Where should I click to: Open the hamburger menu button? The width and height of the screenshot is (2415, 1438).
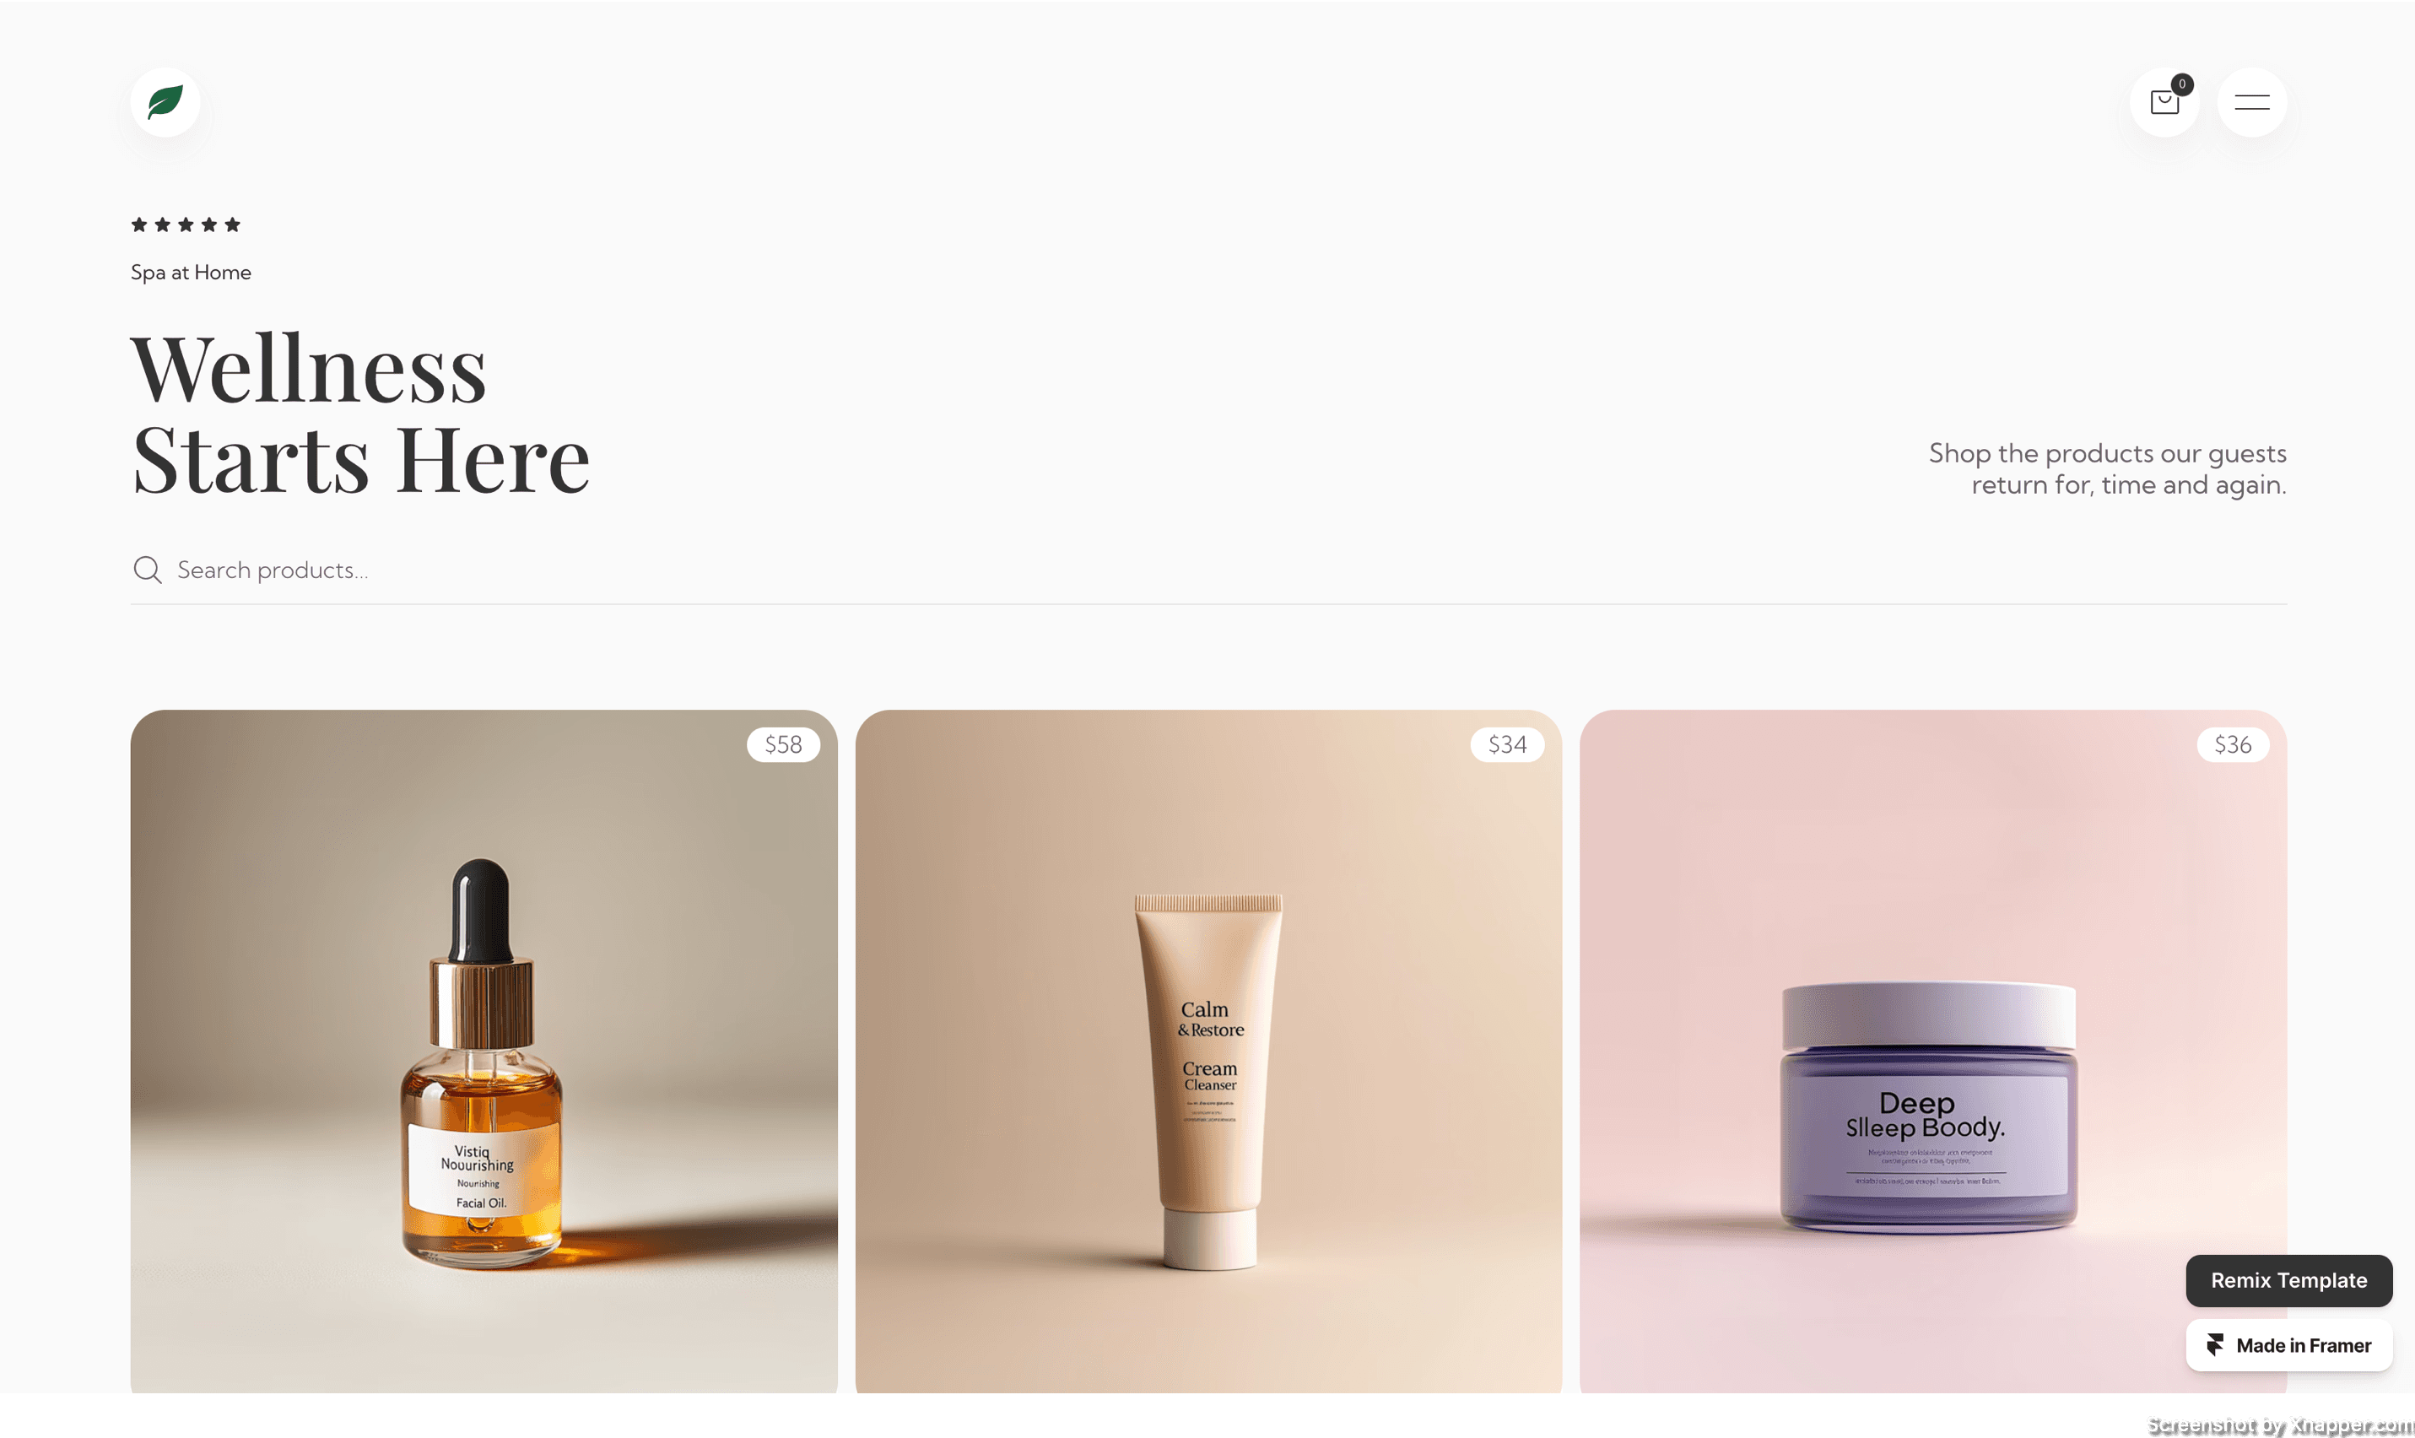coord(2251,102)
